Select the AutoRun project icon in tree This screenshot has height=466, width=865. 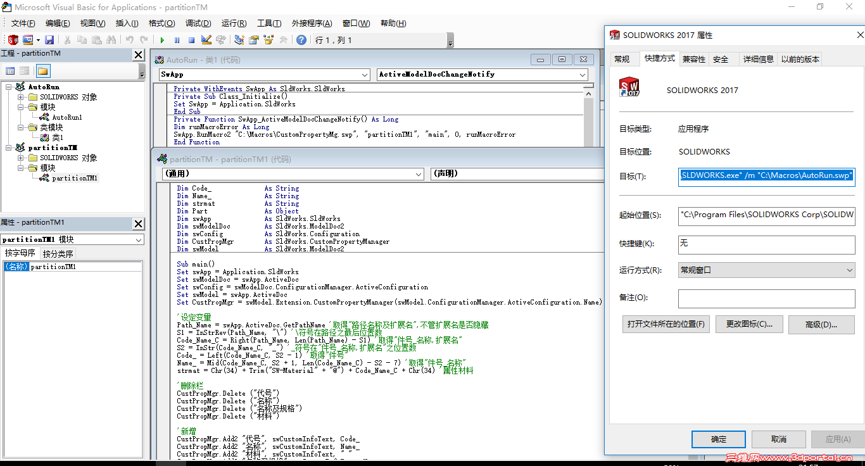(20, 87)
